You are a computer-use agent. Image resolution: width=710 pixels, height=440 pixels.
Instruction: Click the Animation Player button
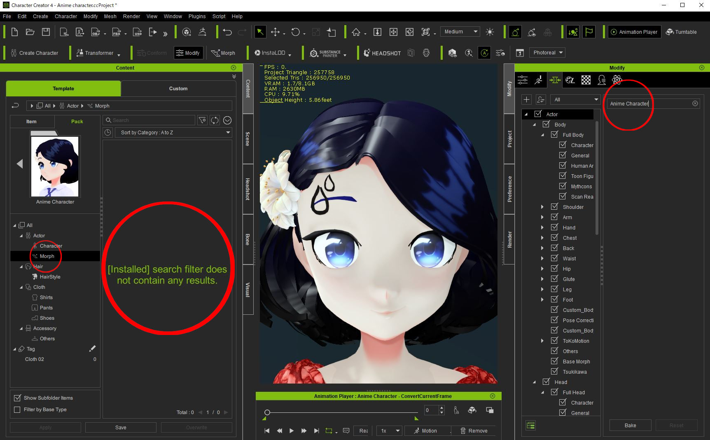pyautogui.click(x=634, y=32)
